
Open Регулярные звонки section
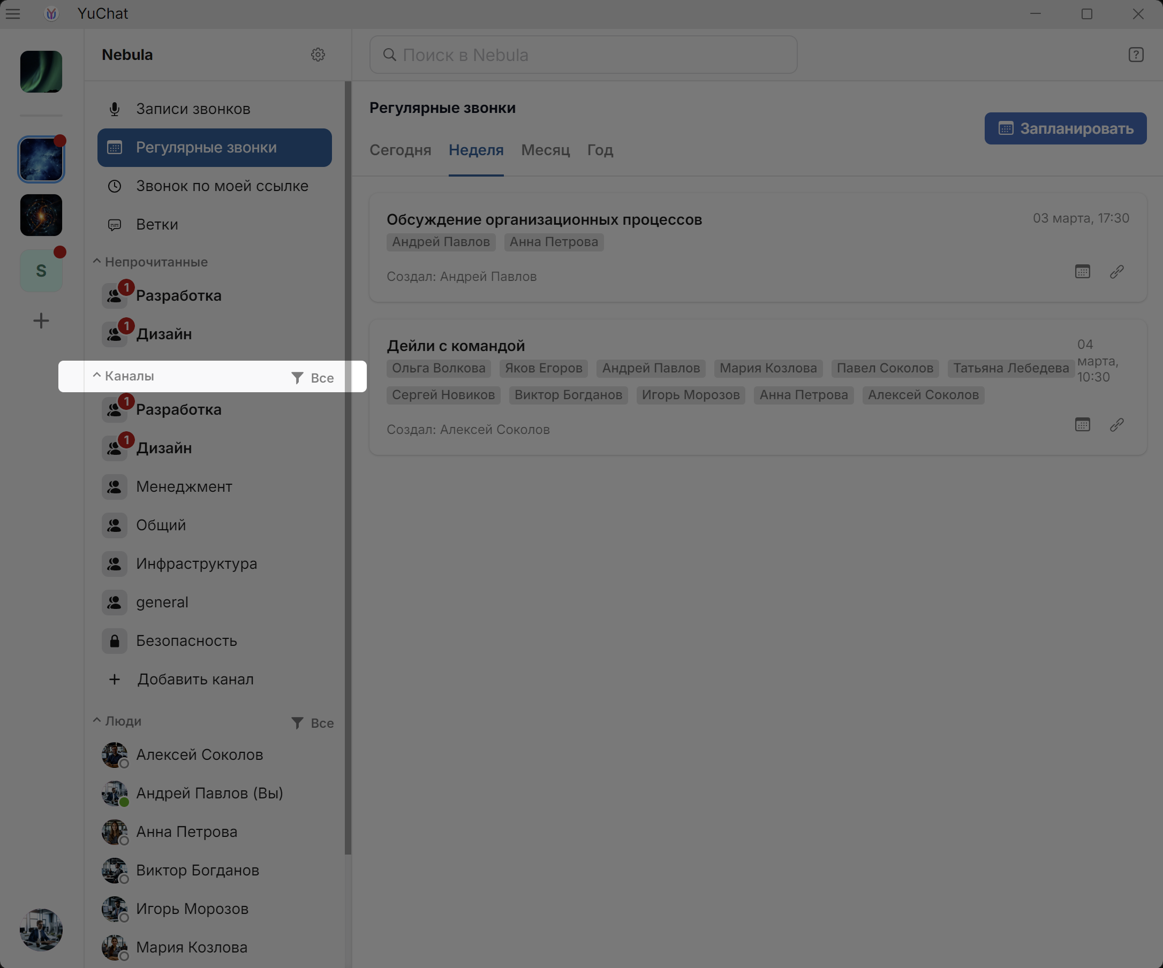(x=215, y=148)
